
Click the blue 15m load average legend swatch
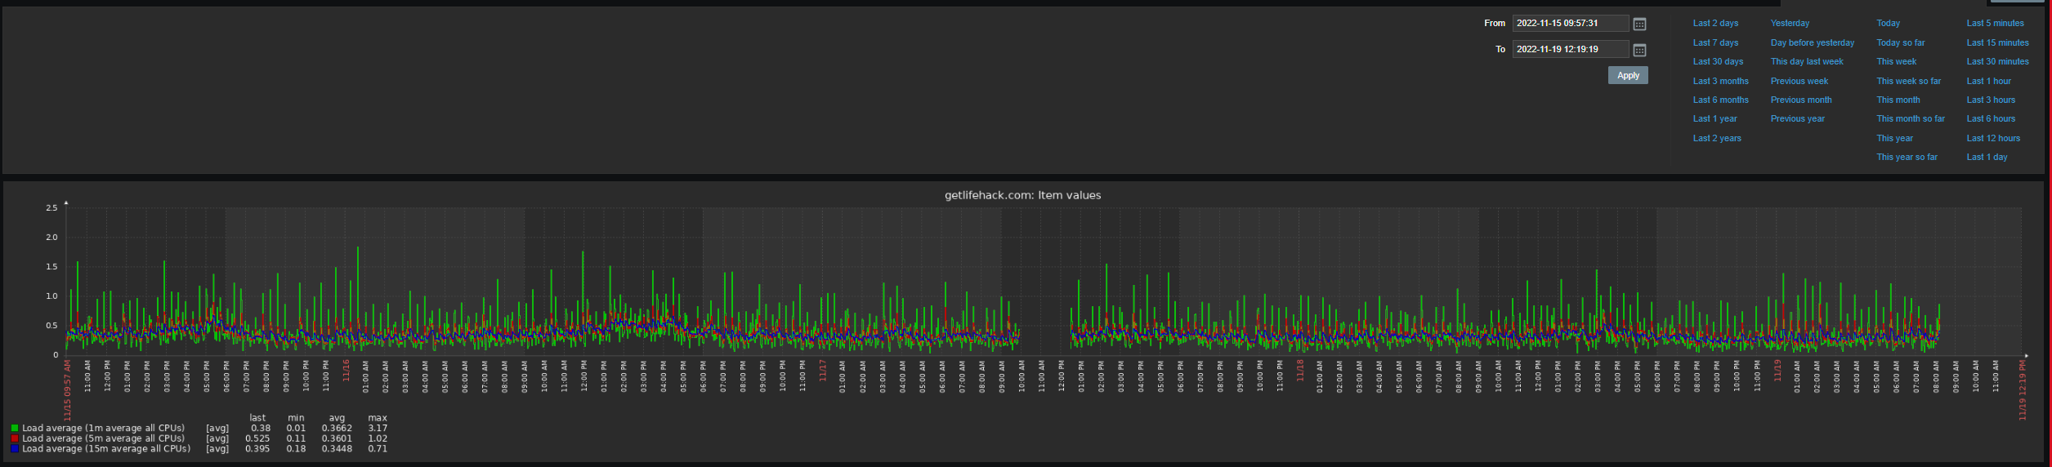pos(15,449)
